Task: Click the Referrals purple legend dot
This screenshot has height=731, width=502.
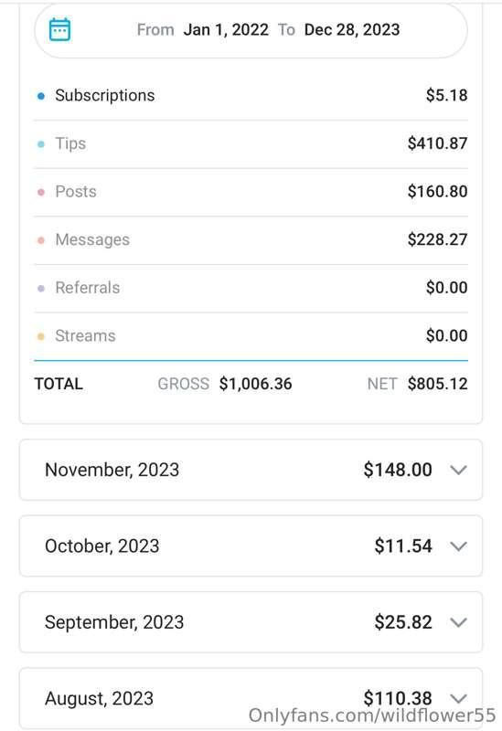Action: point(41,288)
